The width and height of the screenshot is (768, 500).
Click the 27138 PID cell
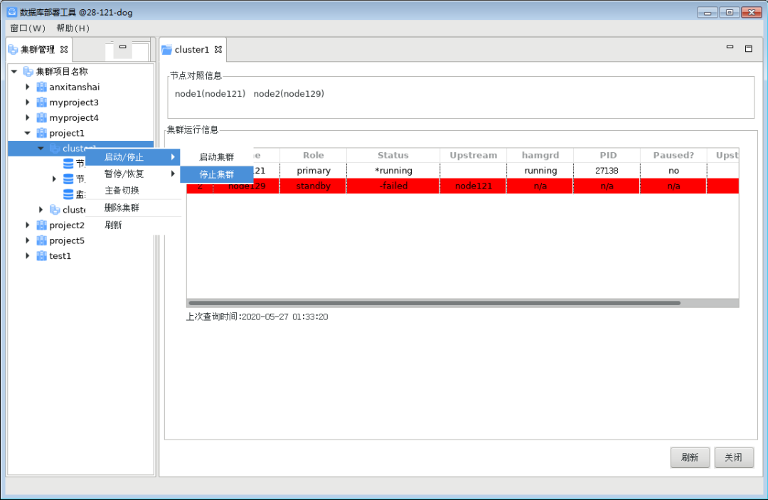pyautogui.click(x=607, y=171)
